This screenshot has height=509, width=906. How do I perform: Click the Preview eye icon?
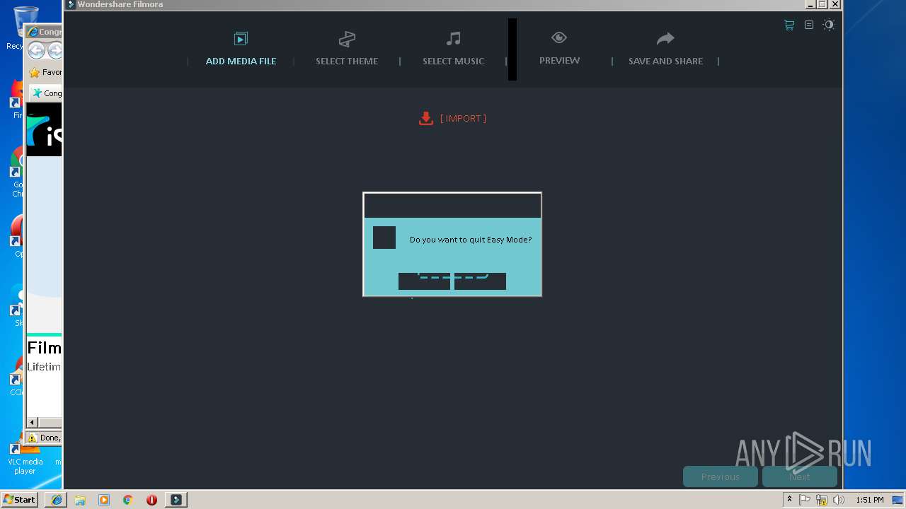coord(559,37)
